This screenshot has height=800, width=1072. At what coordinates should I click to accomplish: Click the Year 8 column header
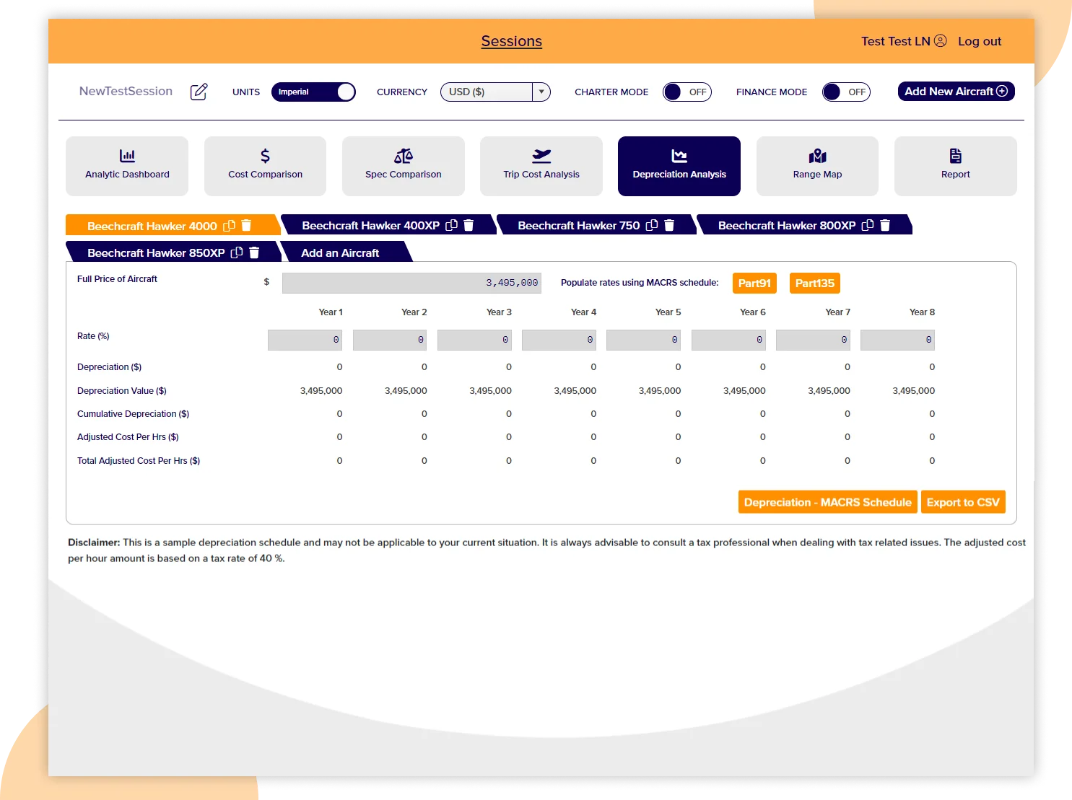922,312
